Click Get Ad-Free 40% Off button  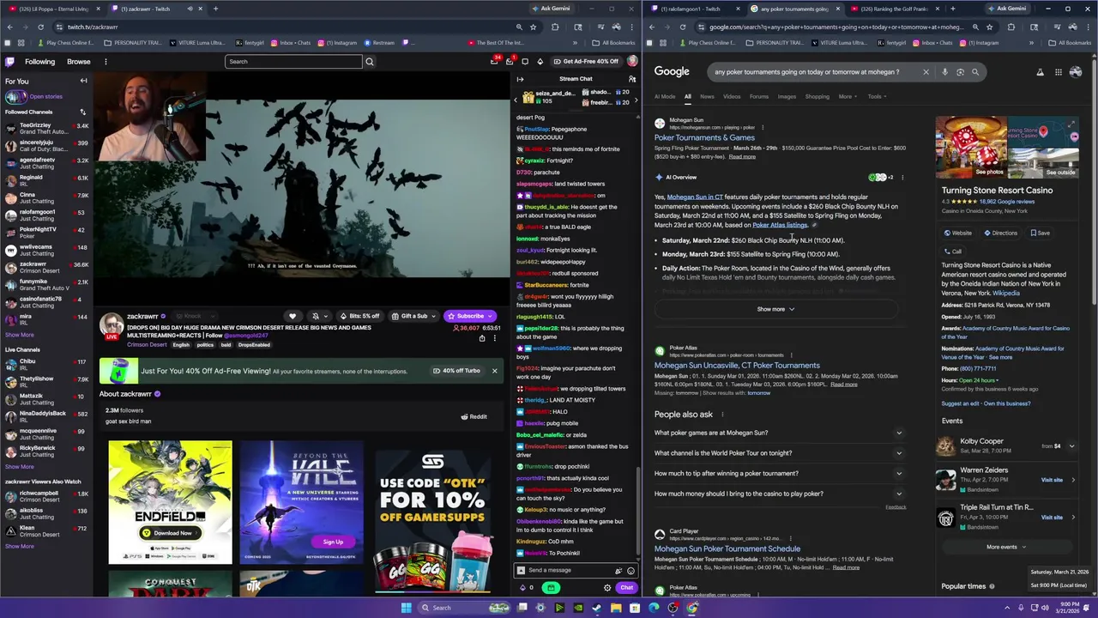point(586,62)
